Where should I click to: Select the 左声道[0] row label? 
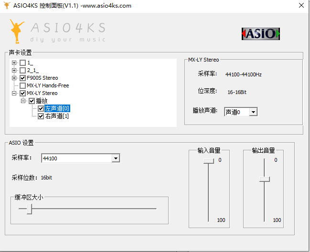57,108
